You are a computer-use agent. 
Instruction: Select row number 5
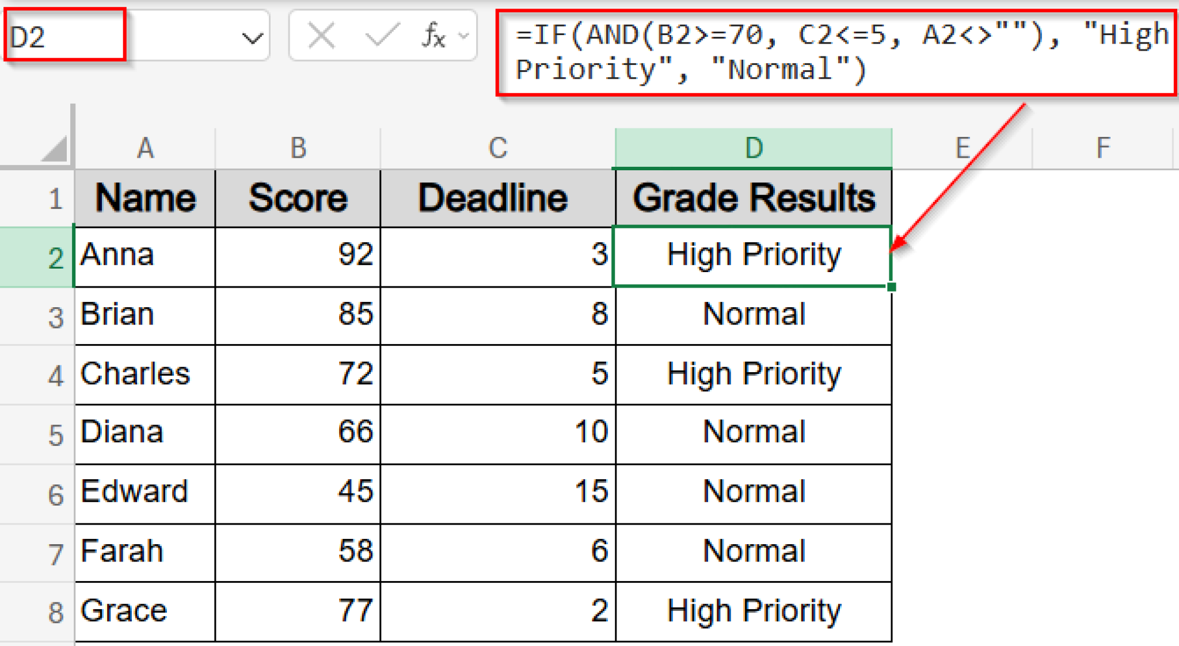point(54,433)
